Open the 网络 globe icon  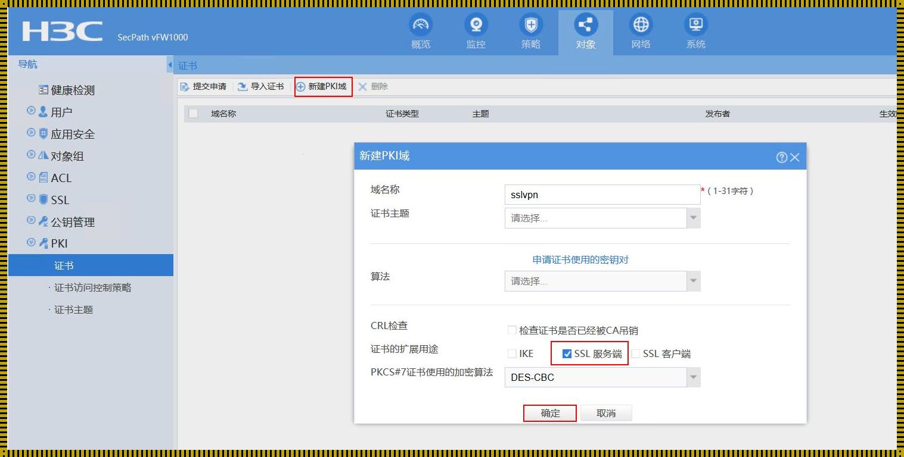pos(641,25)
